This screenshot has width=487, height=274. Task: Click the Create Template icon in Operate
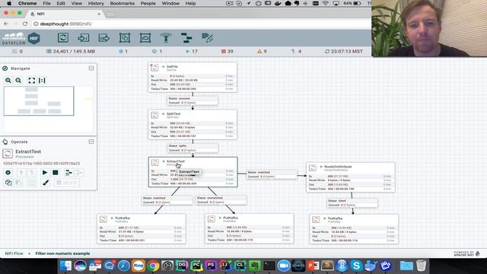[68, 173]
